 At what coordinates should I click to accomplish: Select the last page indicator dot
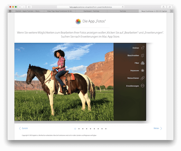[106, 129]
